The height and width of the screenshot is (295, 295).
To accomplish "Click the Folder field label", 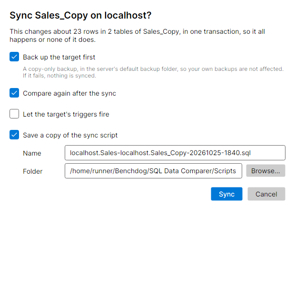I will tap(33, 171).
